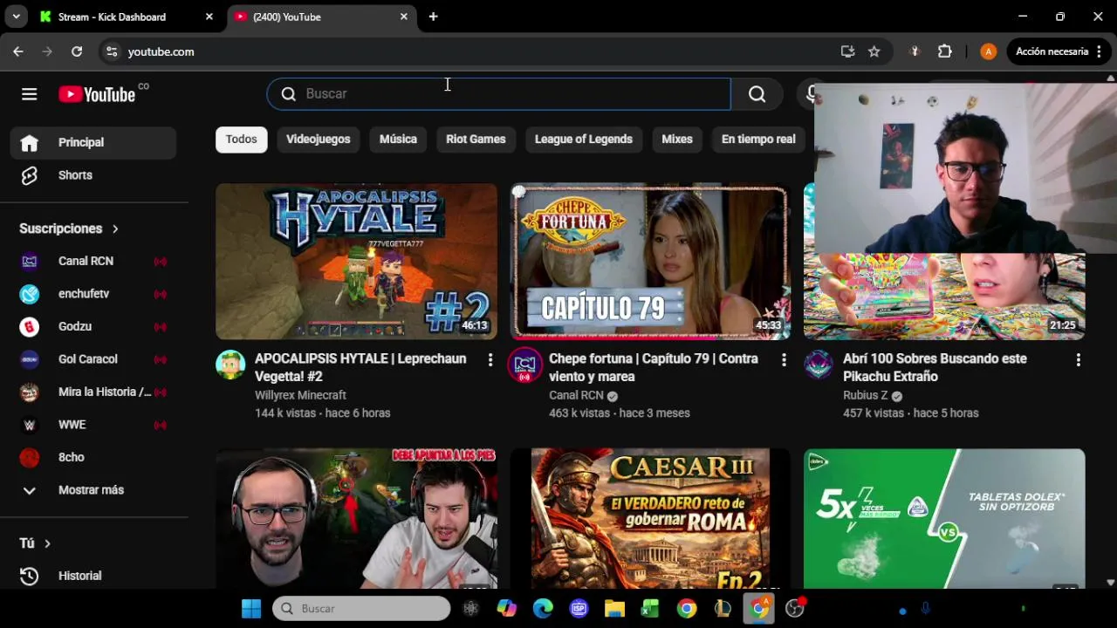Open the Windows Start button
The image size is (1117, 628).
pos(251,608)
